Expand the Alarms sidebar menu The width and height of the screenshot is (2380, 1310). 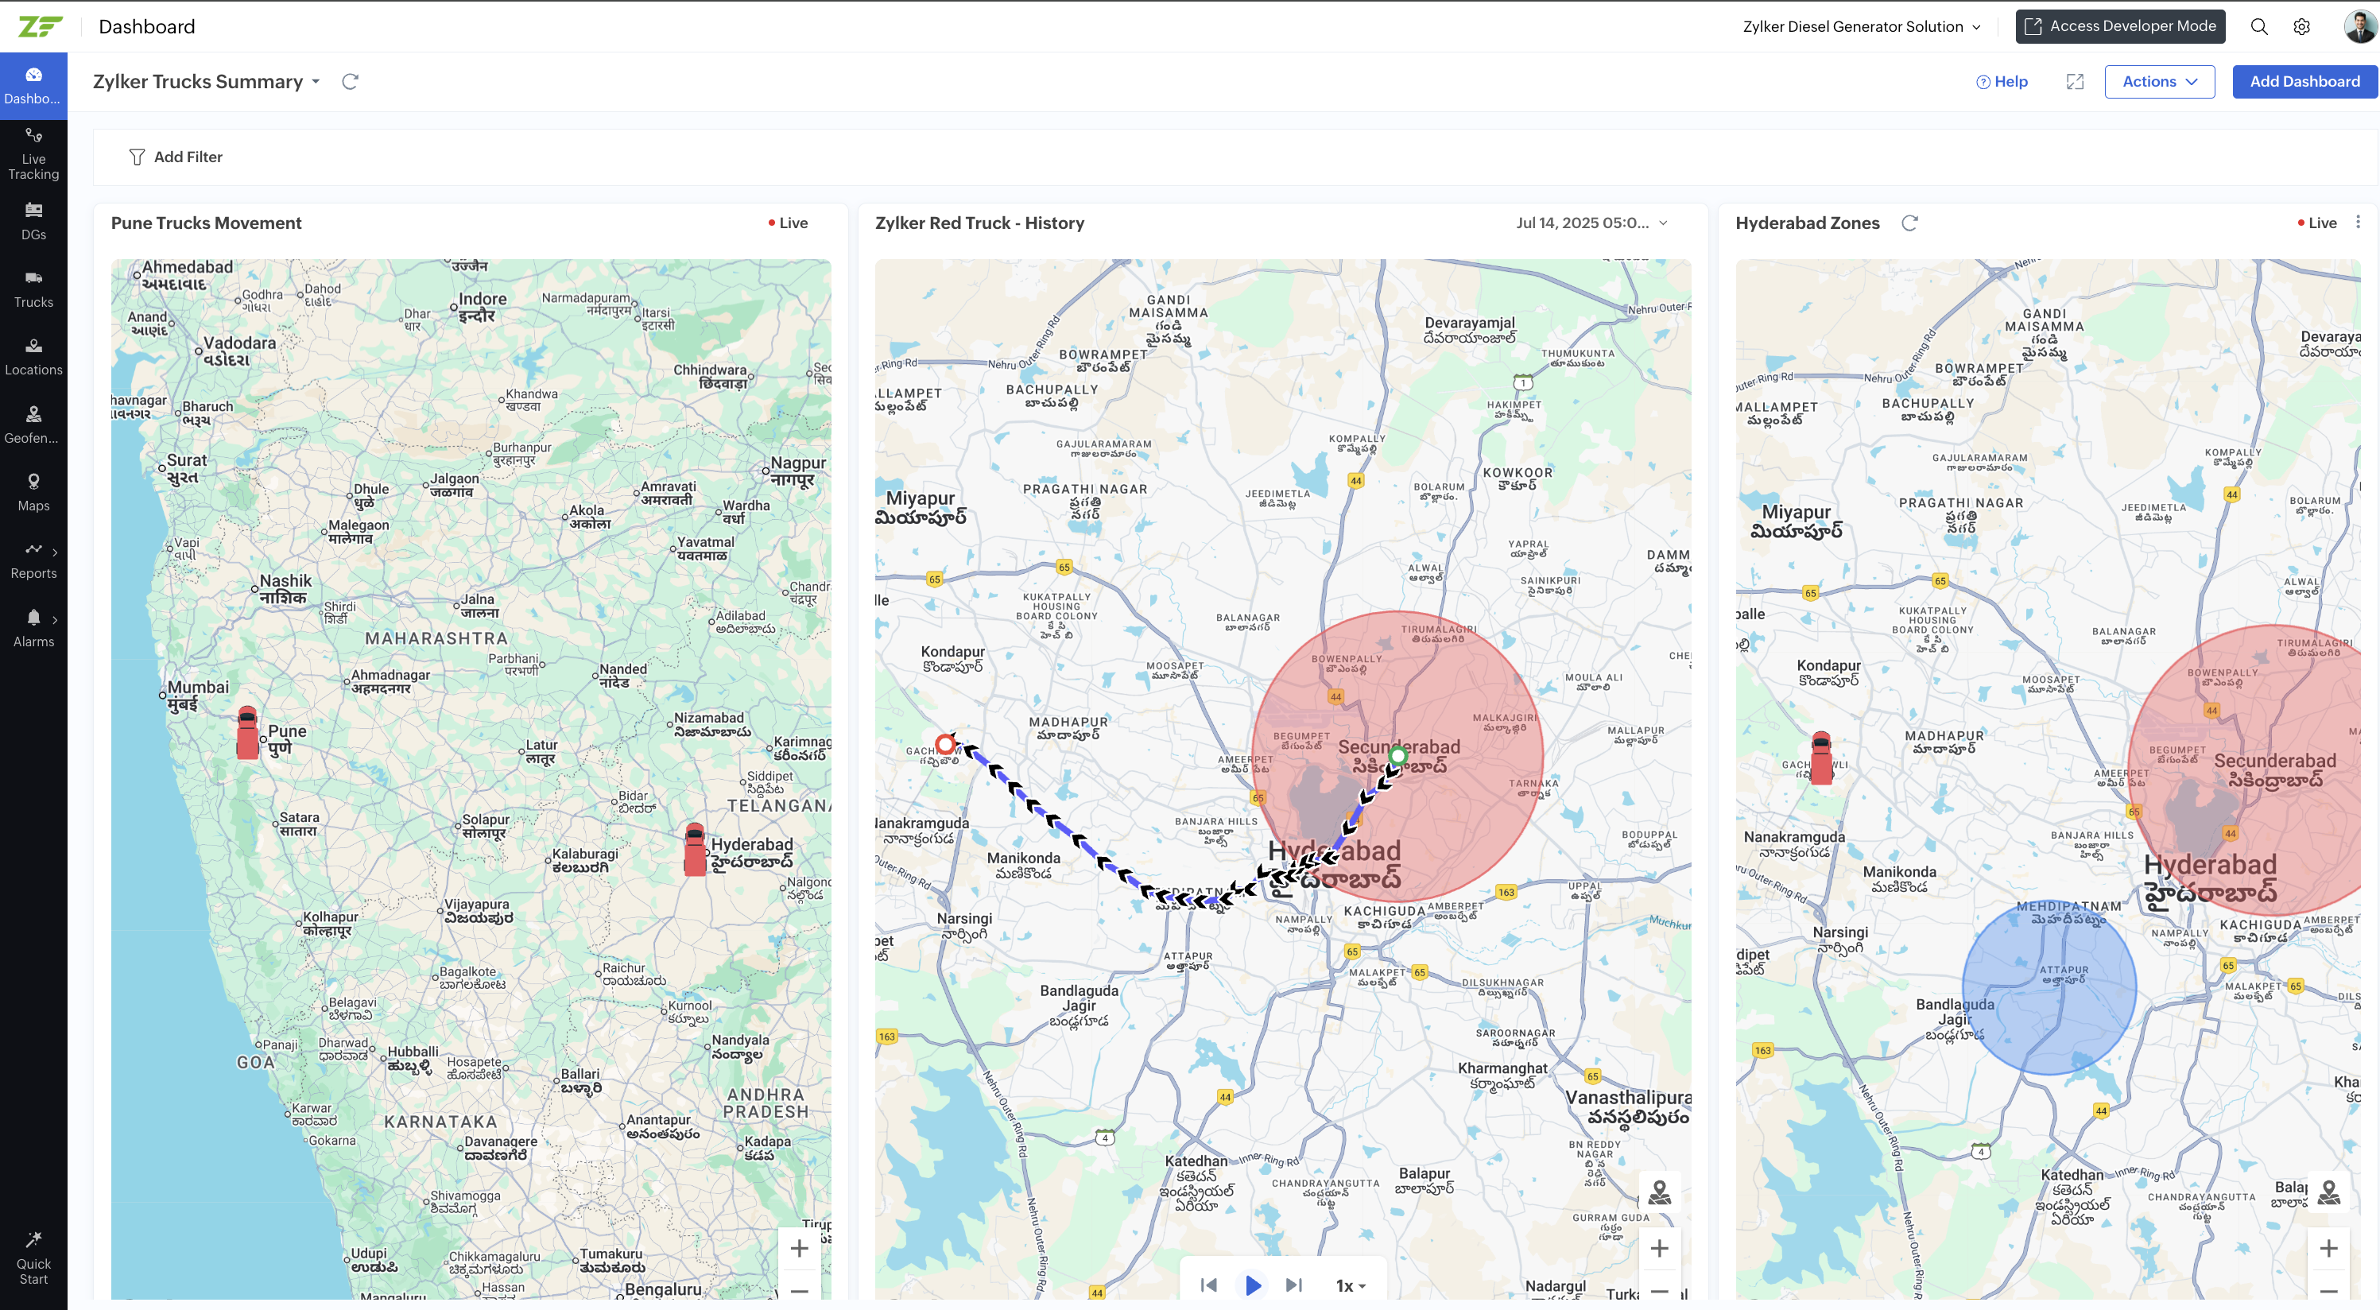[x=33, y=627]
